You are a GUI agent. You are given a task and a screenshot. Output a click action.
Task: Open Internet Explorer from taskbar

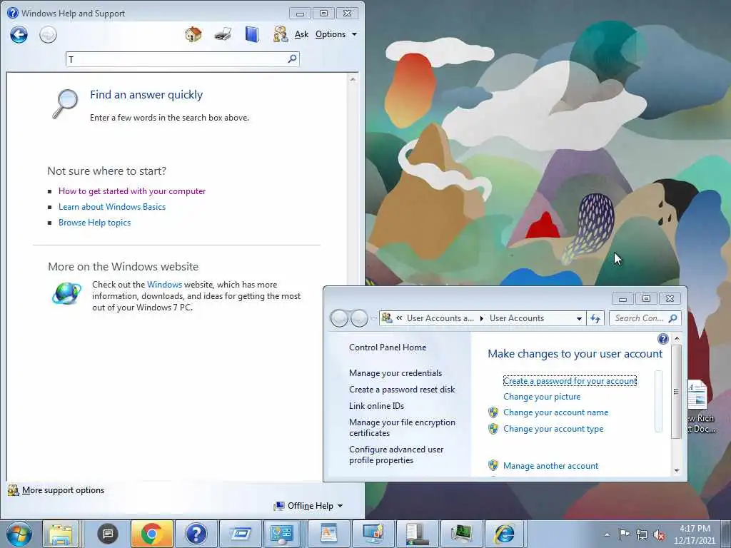(505, 534)
